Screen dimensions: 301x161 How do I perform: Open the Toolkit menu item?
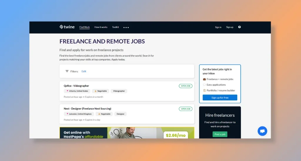point(116,27)
